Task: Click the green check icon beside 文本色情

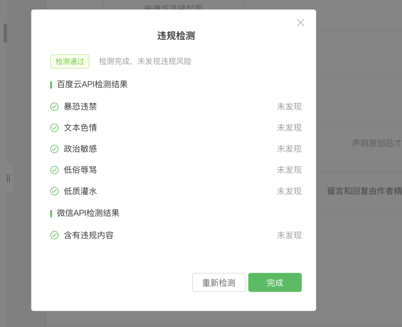Action: pos(54,128)
